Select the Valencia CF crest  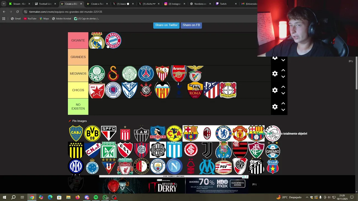click(x=162, y=90)
